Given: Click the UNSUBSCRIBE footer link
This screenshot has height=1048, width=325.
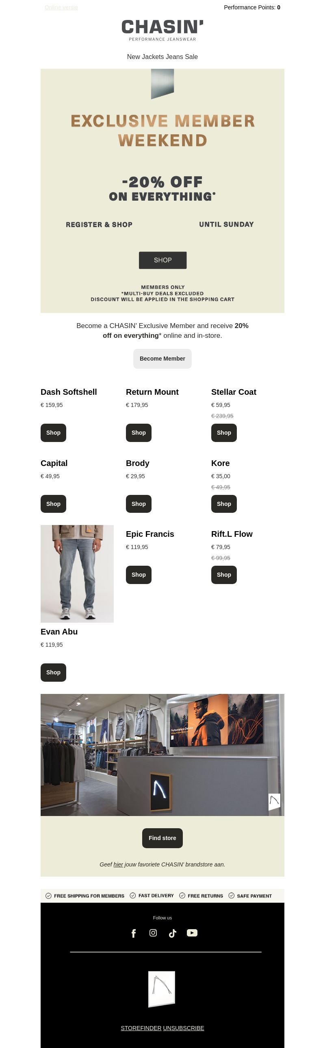Looking at the screenshot, I should [x=184, y=1028].
